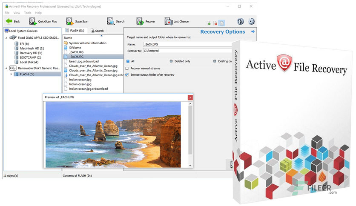
Task: Click the preview scrollbar down arrow
Action: click(x=190, y=166)
